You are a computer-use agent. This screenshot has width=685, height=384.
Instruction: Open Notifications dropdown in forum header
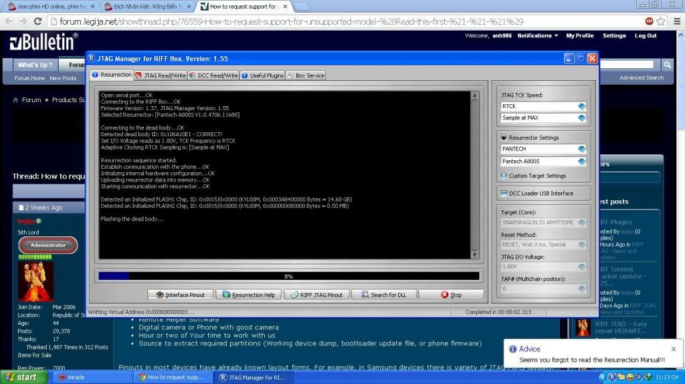coord(538,36)
